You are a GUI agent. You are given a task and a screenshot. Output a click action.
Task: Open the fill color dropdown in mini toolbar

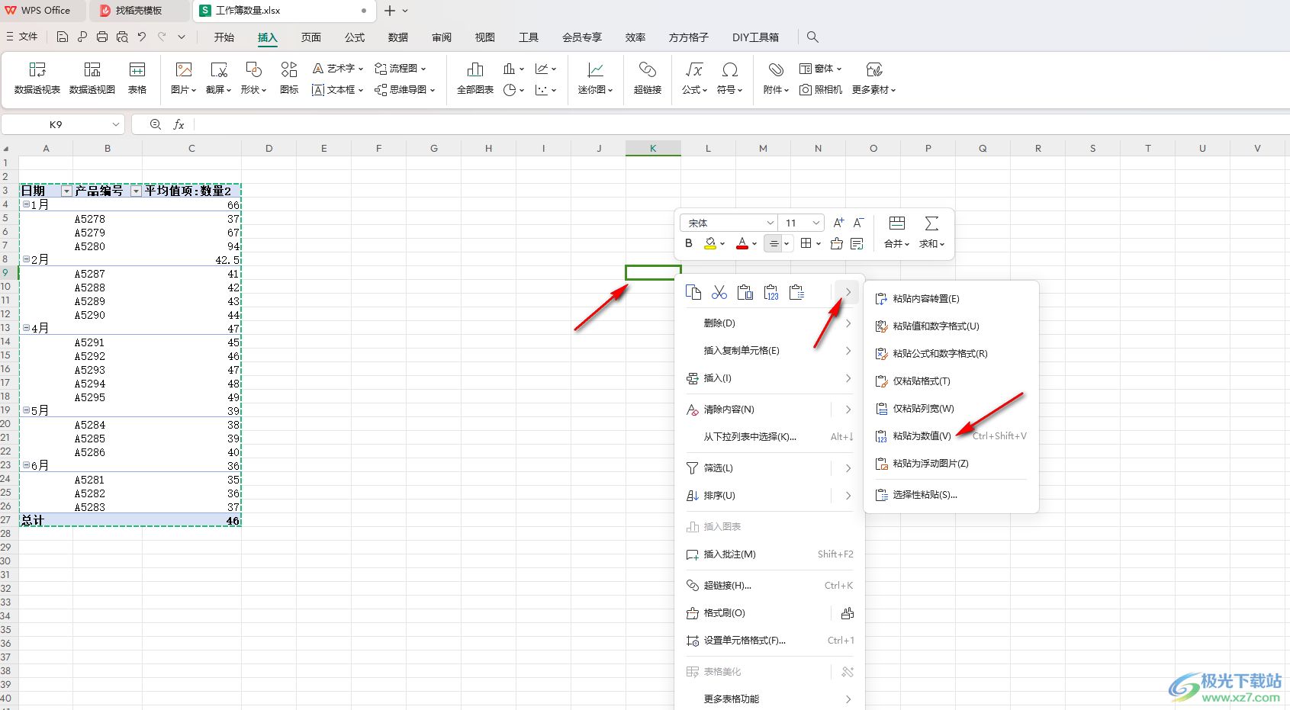(x=722, y=244)
